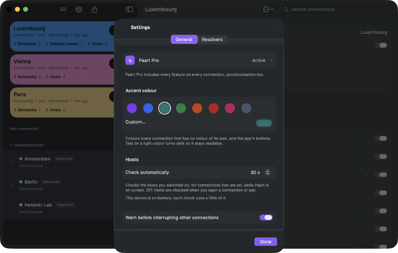Open settings with the gear icon
Viewport: 398px width, 253px height.
coord(79,9)
